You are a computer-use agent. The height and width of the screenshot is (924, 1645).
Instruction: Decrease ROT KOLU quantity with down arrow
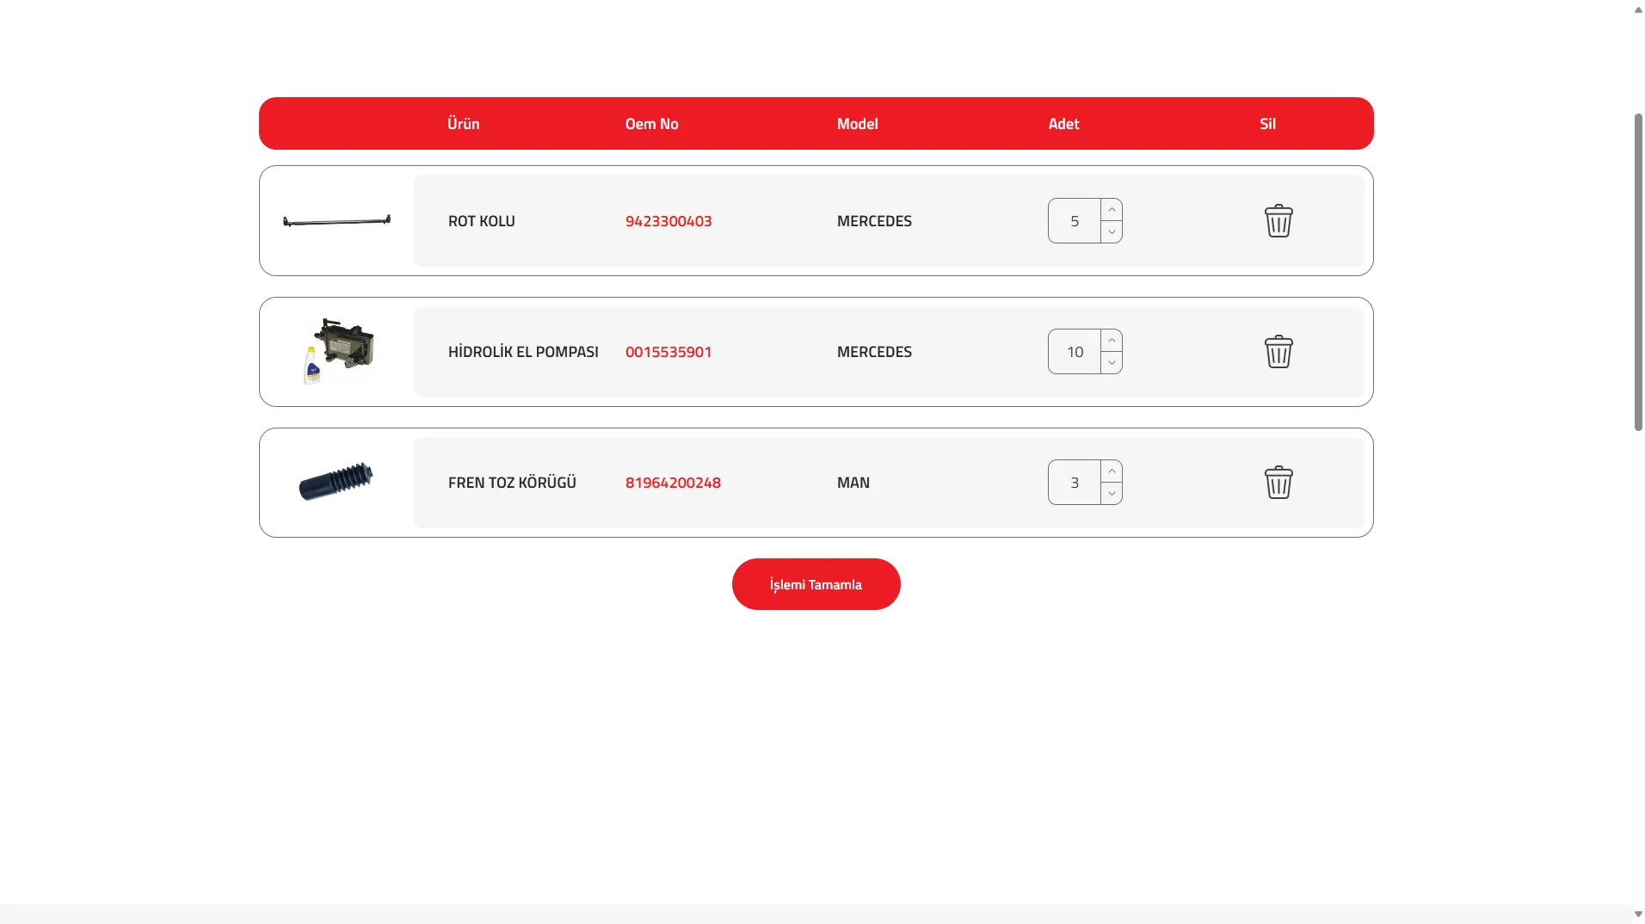1112,232
